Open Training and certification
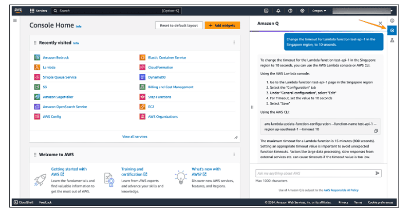The height and width of the screenshot is (213, 411). (x=134, y=172)
